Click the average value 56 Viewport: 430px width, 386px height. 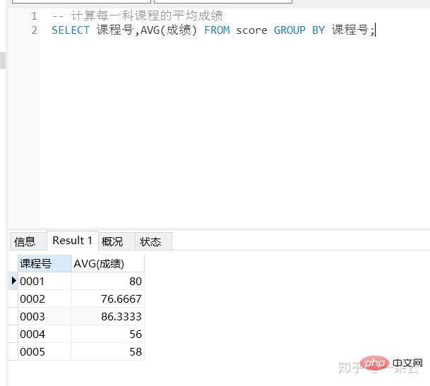(x=108, y=334)
